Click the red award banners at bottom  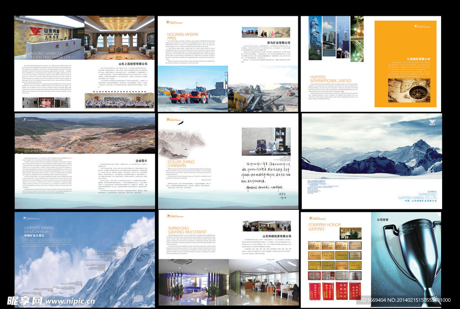(335, 291)
